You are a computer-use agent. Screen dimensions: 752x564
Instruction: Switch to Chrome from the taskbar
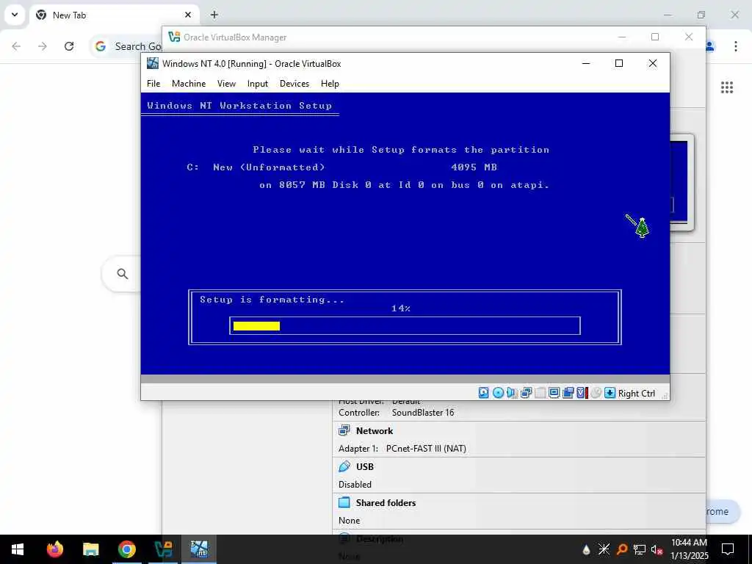click(x=127, y=549)
